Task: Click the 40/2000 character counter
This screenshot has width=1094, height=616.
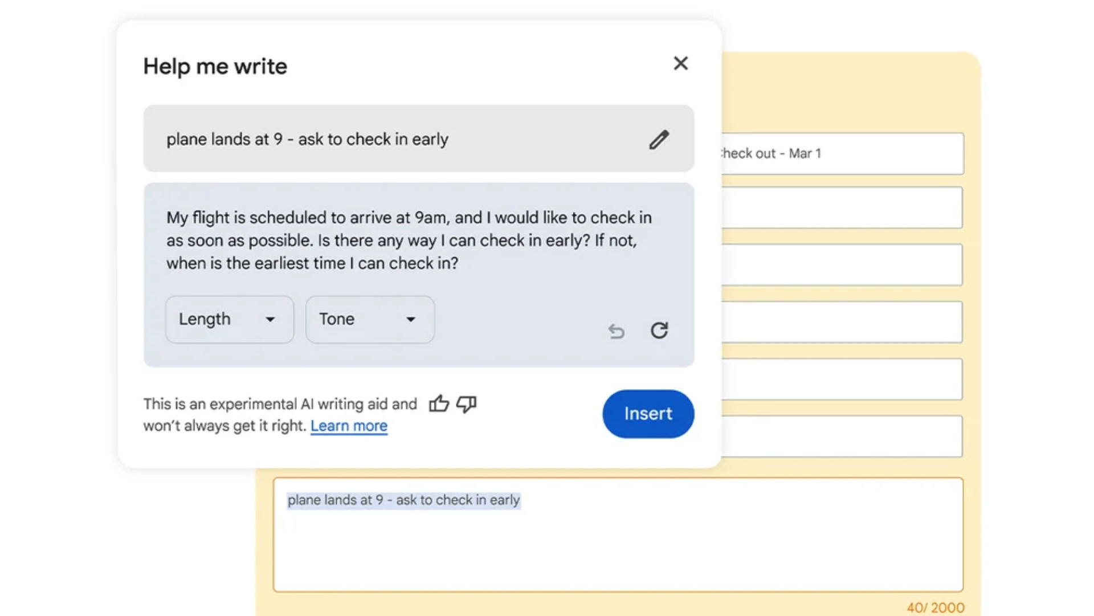Action: click(x=935, y=608)
